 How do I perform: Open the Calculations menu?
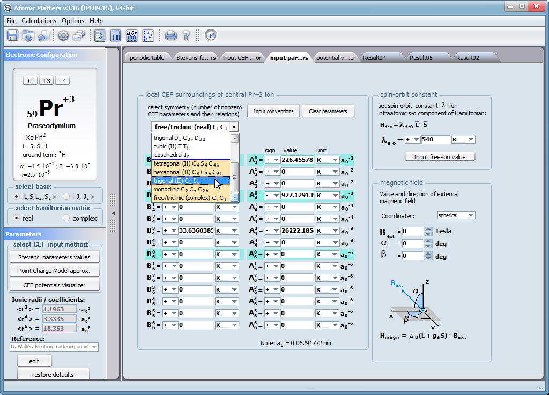tap(39, 21)
